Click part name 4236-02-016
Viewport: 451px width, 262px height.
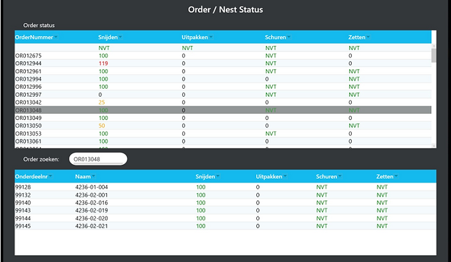[91, 202]
